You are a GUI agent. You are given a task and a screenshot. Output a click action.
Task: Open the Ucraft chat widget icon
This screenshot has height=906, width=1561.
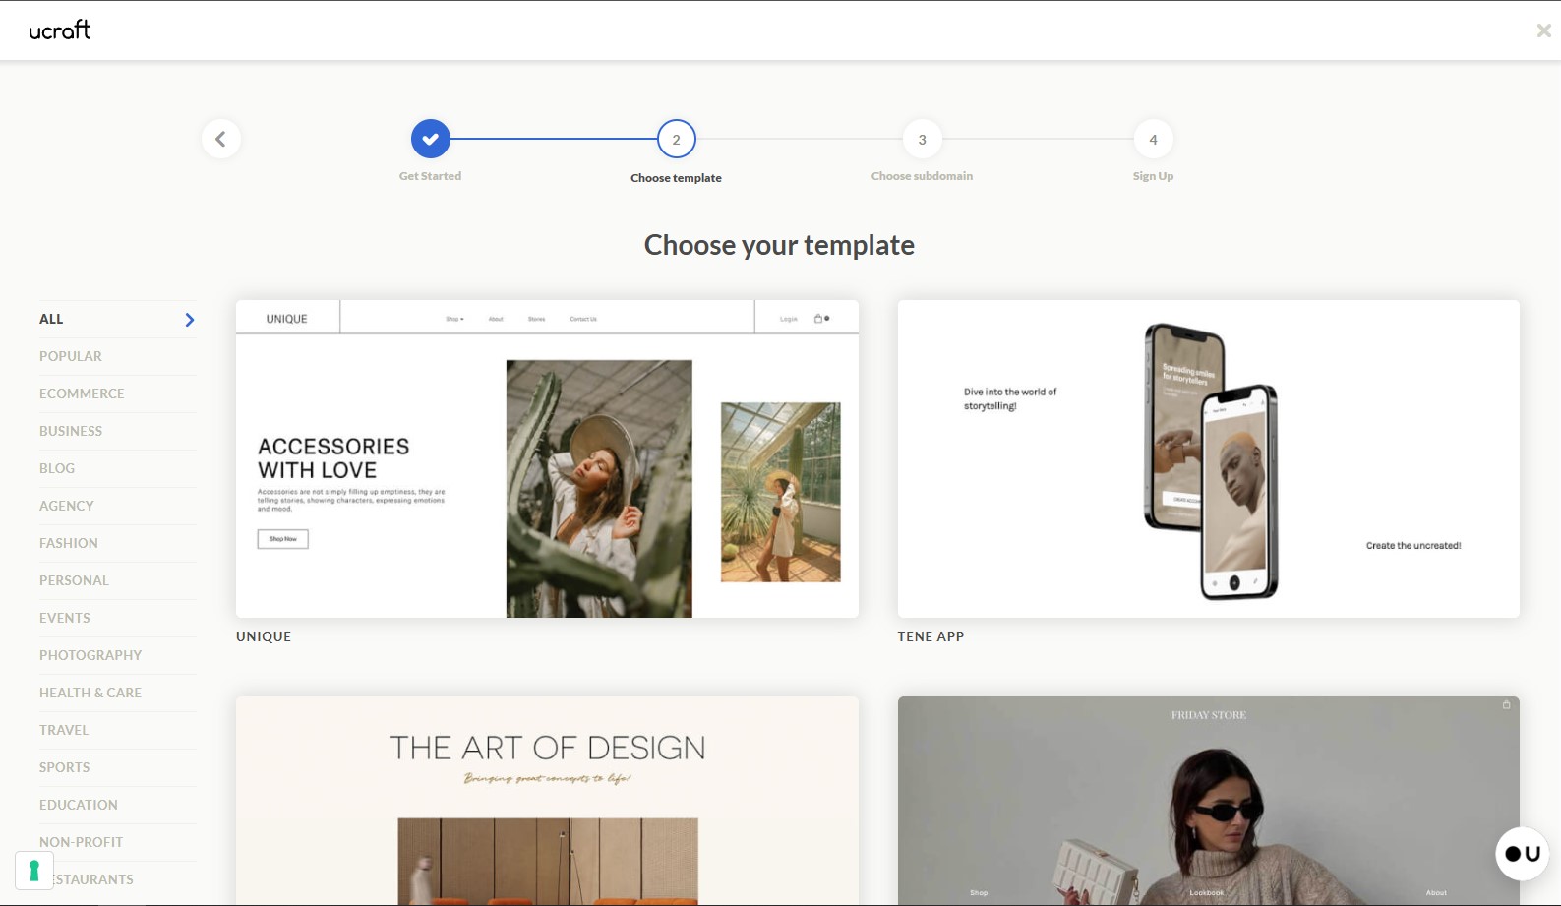point(1522,853)
